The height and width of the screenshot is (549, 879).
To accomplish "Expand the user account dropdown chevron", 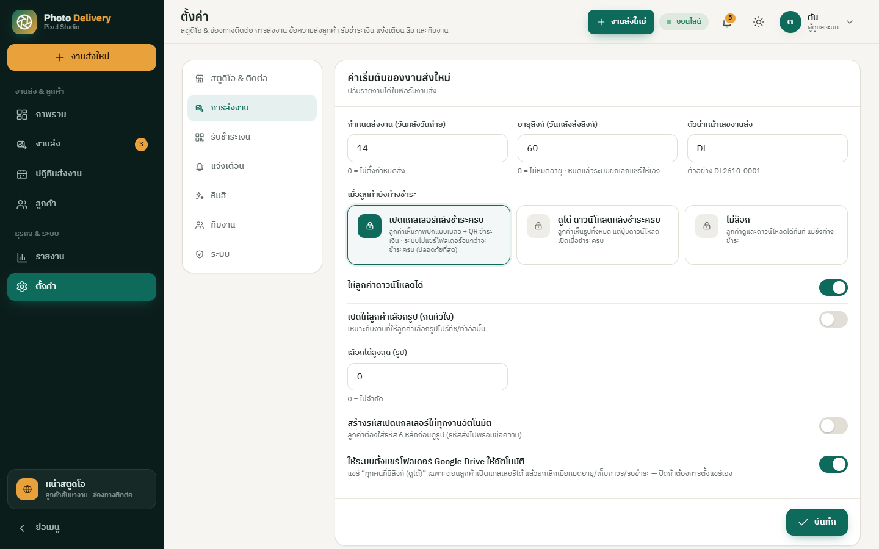I will 850,22.
